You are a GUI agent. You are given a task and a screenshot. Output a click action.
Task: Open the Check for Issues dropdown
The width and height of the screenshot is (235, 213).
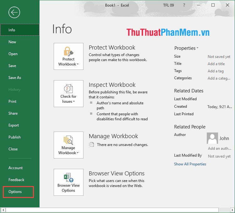point(68,94)
